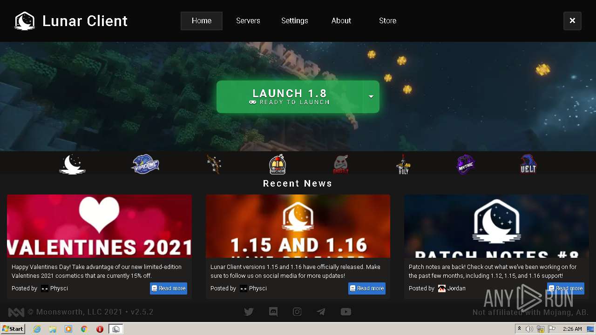
Task: Click Read more on 1.15 and 1.16 post
Action: point(367,288)
